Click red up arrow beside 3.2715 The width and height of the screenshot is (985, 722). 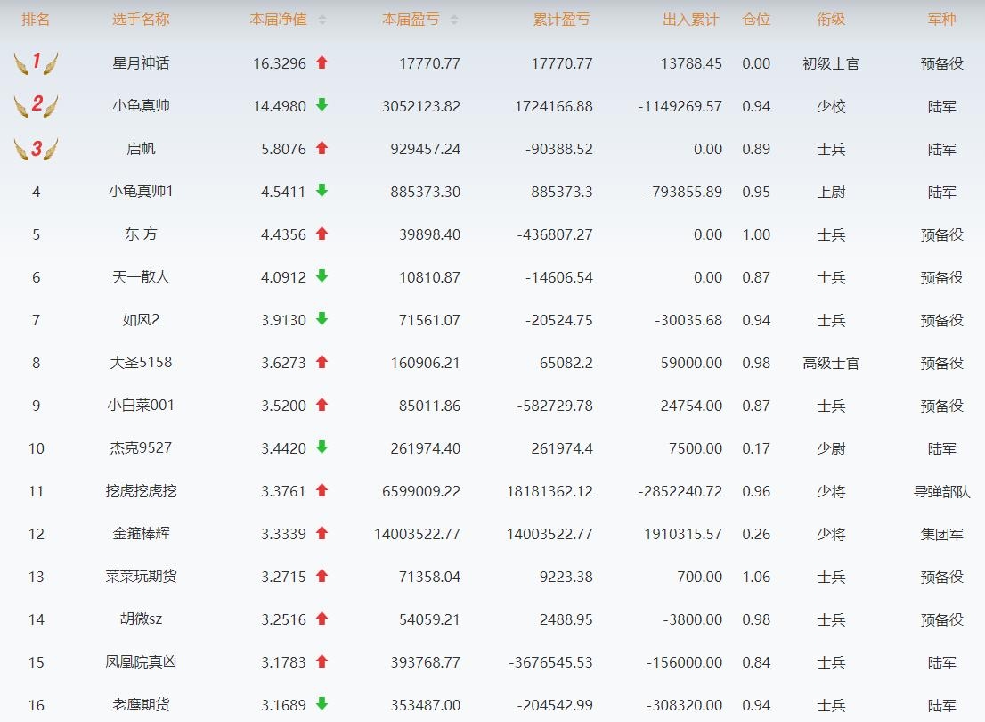point(322,576)
